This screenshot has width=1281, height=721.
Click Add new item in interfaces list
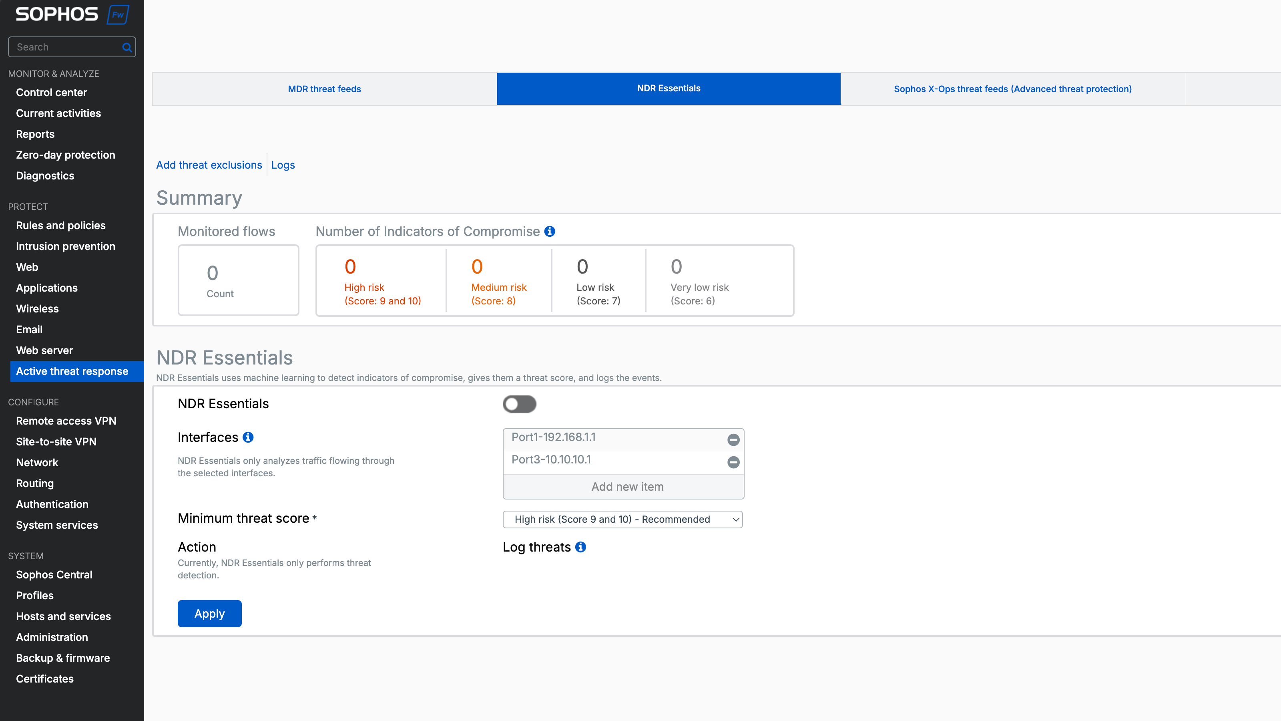(627, 487)
